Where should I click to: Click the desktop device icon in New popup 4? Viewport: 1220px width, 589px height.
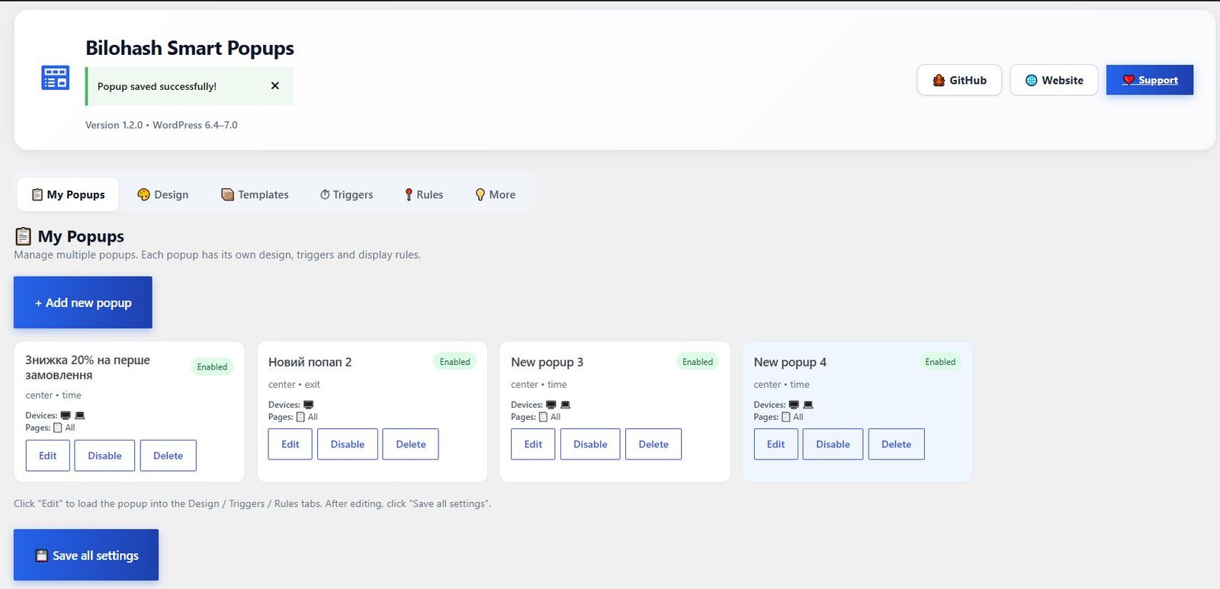[794, 405]
